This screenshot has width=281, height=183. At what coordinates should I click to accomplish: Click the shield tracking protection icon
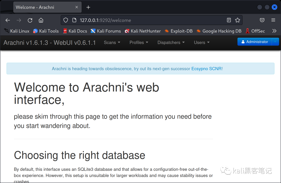66,20
